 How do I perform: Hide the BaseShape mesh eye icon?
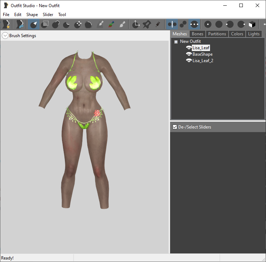189,54
